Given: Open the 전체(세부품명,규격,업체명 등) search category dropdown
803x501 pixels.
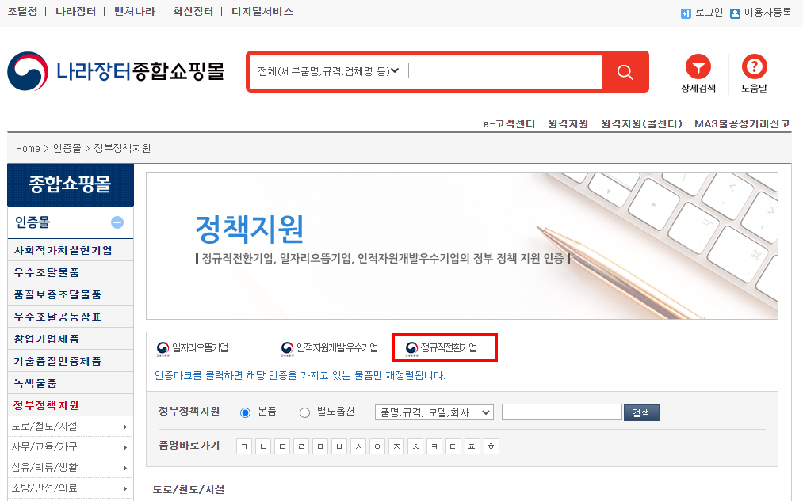Looking at the screenshot, I should (x=328, y=71).
